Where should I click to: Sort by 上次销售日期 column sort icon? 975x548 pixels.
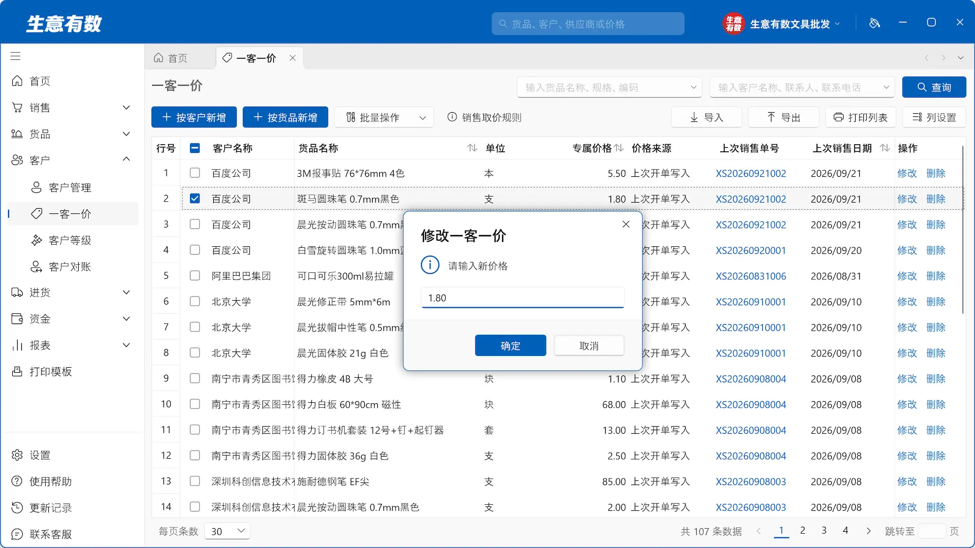tap(885, 148)
